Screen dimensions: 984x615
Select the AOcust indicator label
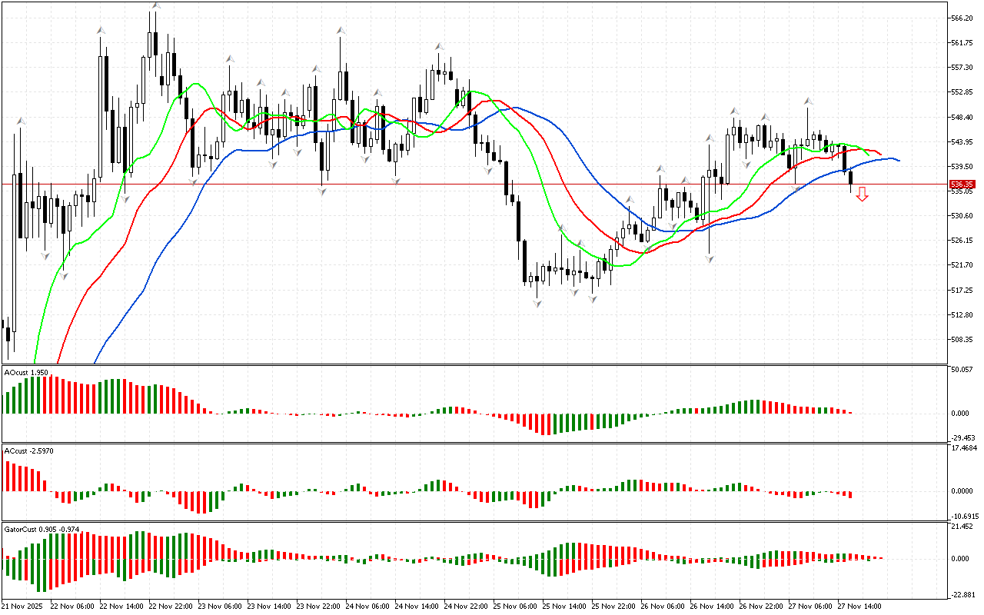click(25, 372)
